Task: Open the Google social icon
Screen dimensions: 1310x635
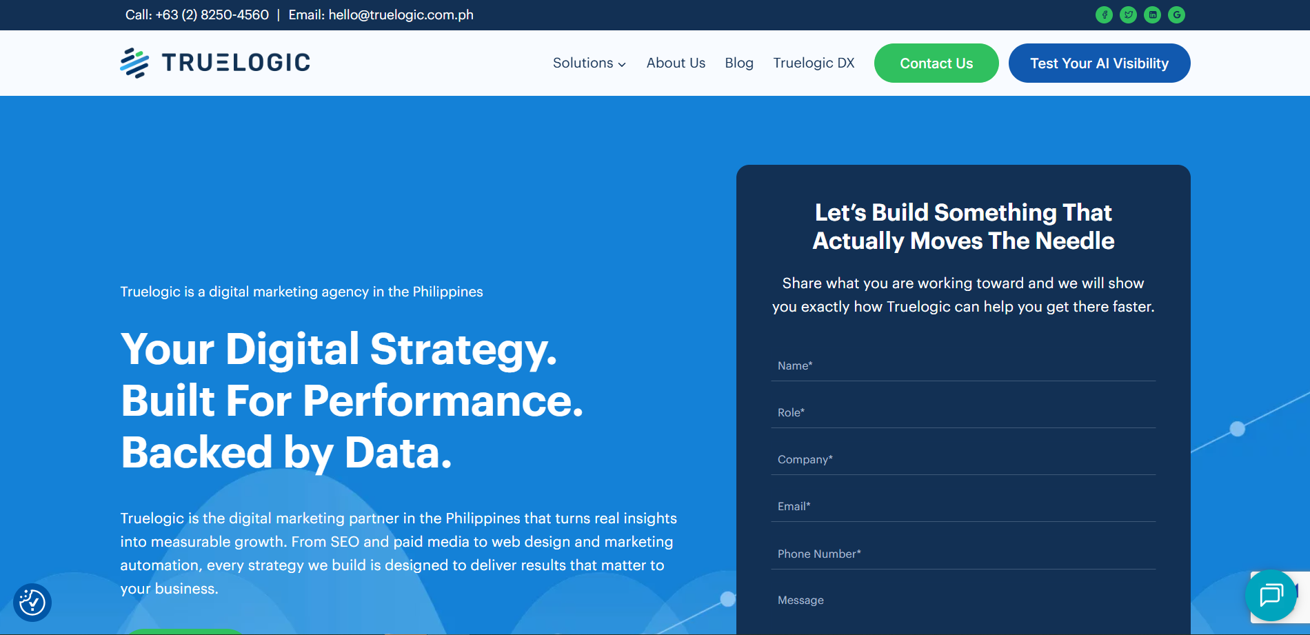Action: pos(1176,14)
